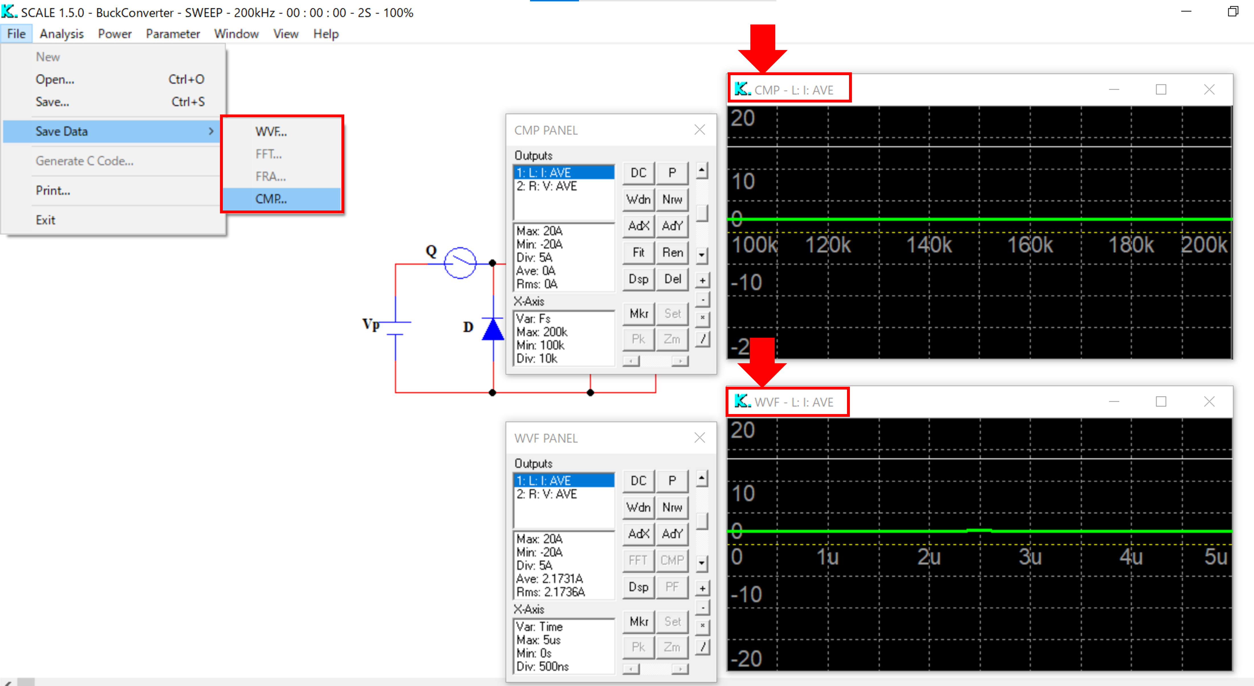Screen dimensions: 1254x686
Task: Click Wdn button in CMP PANEL
Action: coord(638,199)
